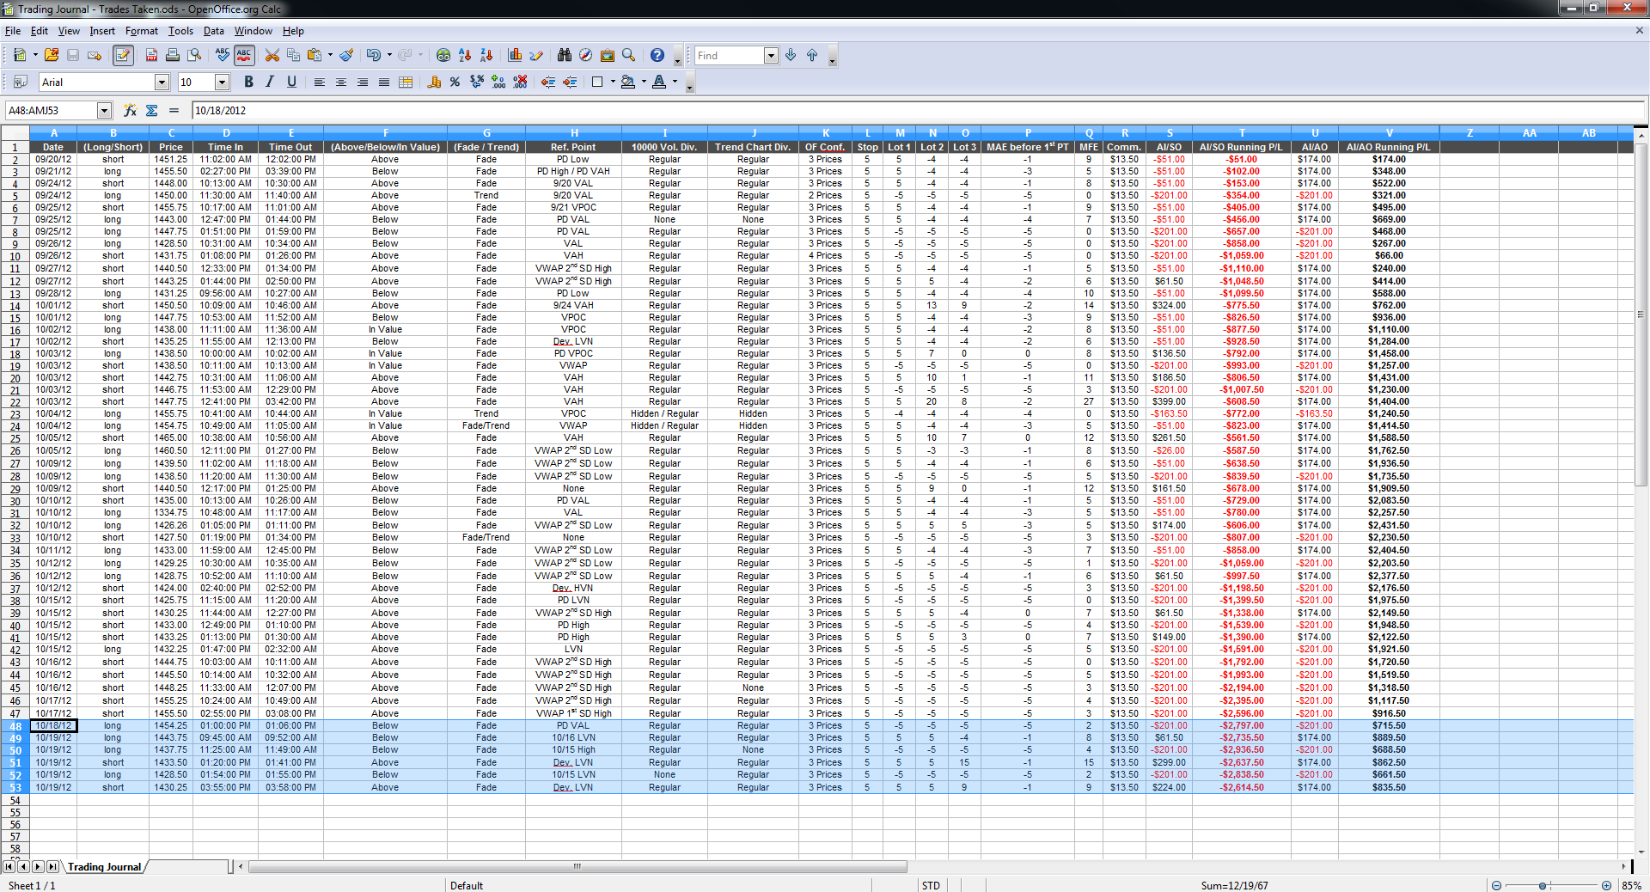Screen dimensions: 1650x892
Task: Click the Open file folder icon
Action: click(x=52, y=55)
